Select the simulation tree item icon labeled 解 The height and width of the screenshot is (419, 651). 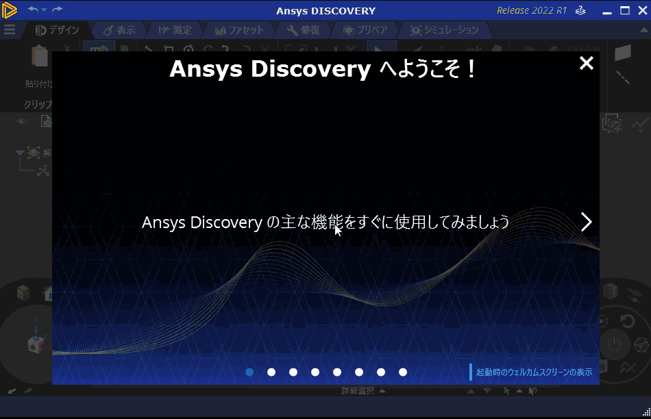tap(34, 153)
